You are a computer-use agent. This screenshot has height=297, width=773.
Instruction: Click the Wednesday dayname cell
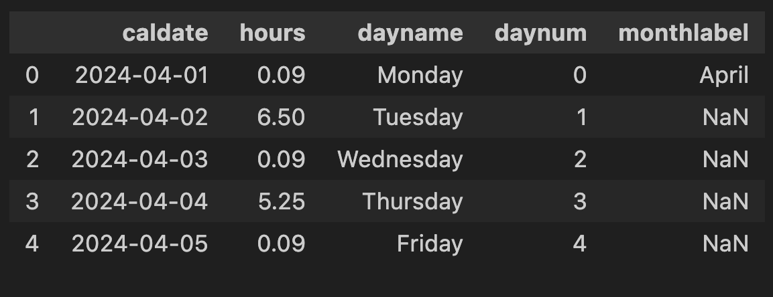pos(400,160)
